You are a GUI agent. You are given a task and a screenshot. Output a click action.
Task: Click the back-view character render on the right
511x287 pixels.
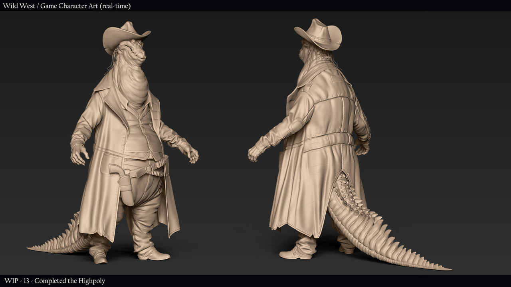click(x=349, y=144)
